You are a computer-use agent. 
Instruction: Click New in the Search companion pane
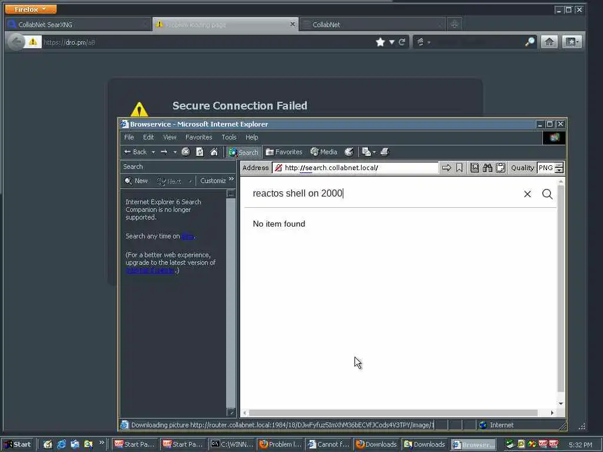[136, 181]
